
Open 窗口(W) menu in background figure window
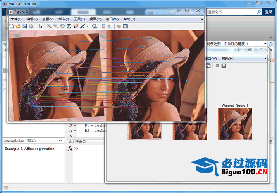coord(212,58)
